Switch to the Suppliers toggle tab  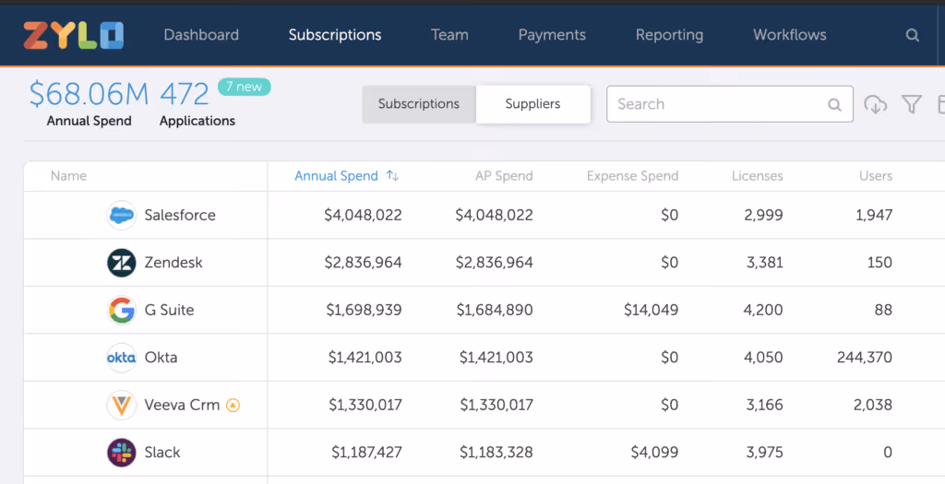tap(532, 104)
